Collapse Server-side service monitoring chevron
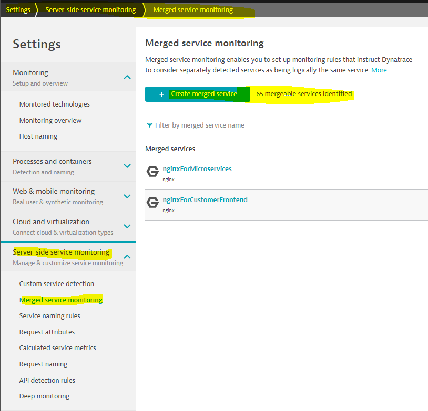Screen dimensions: 428x411 [x=127, y=257]
